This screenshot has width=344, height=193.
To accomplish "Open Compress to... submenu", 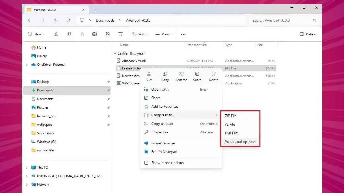I will pyautogui.click(x=181, y=115).
